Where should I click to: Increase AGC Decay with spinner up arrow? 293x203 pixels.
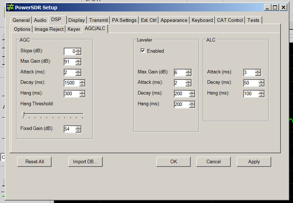click(82, 81)
